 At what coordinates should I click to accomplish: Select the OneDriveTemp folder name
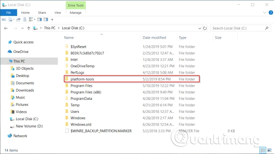click(x=83, y=66)
